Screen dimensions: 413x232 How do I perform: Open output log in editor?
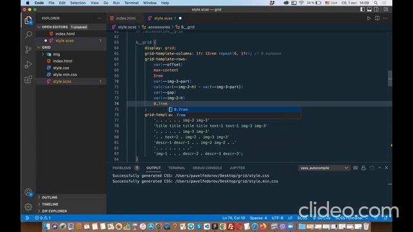coord(372,168)
